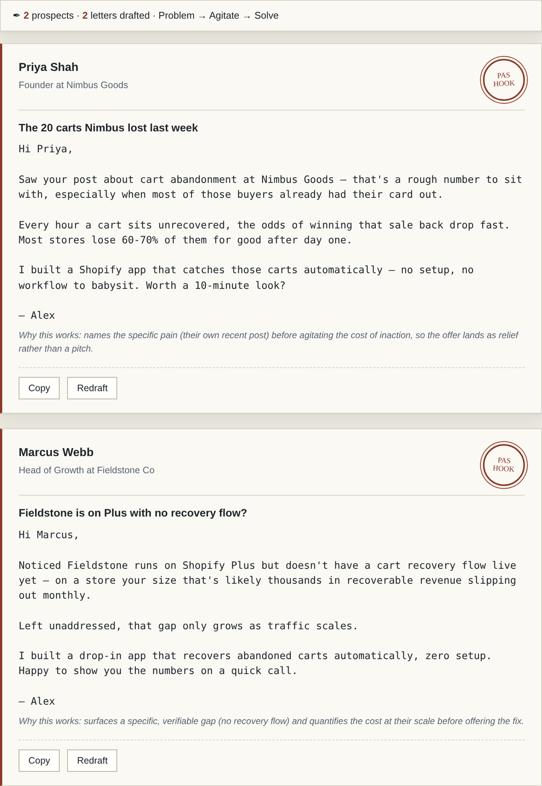This screenshot has width=542, height=786.
Task: Click the Fieldstone on Plus subject line
Action: [x=133, y=513]
